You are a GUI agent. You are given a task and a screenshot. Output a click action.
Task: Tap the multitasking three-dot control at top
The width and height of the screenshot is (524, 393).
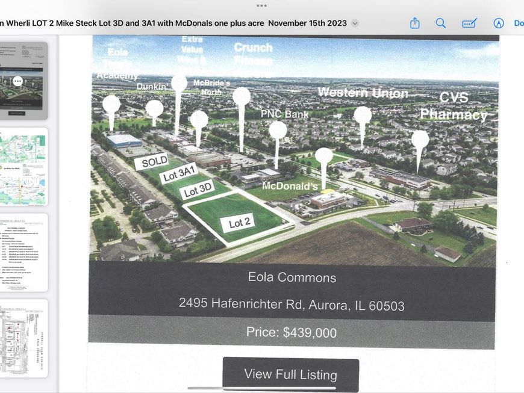tap(261, 5)
